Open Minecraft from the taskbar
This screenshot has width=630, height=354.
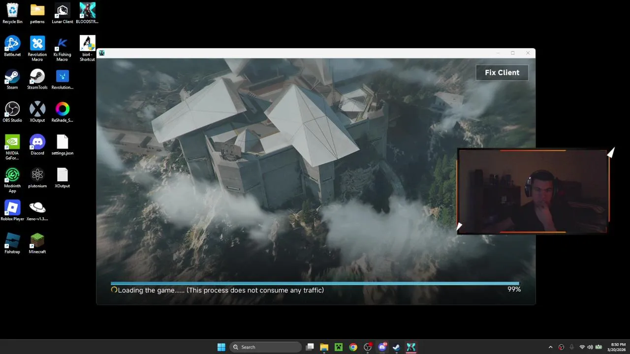pos(339,347)
